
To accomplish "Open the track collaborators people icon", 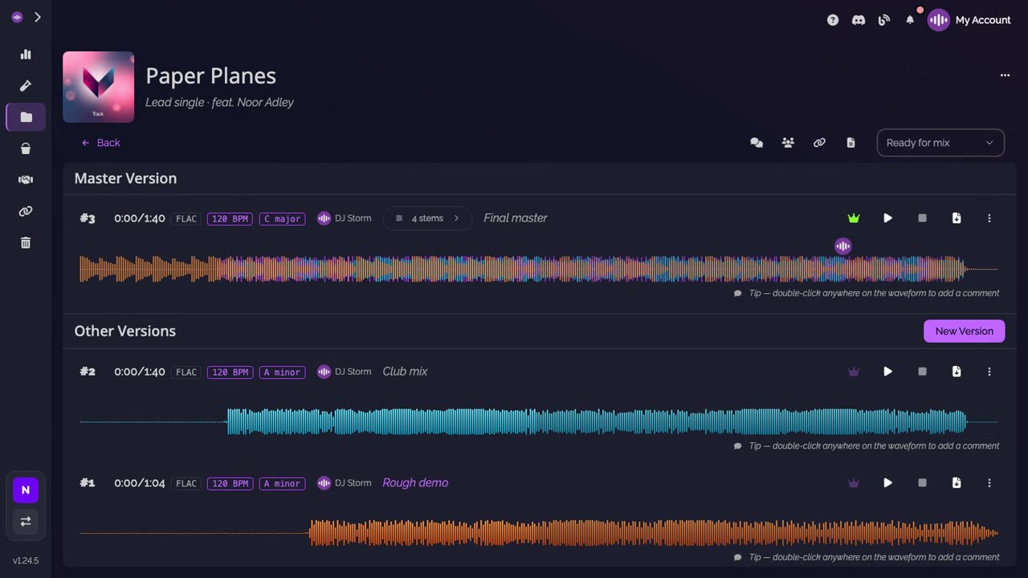I will (788, 143).
